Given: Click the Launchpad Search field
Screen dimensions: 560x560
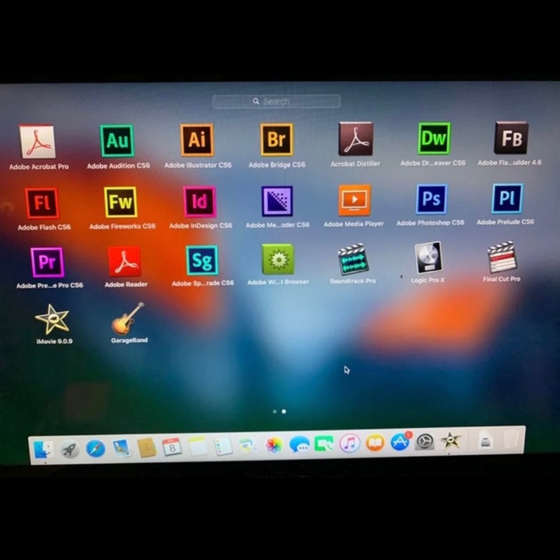Looking at the screenshot, I should click(277, 101).
